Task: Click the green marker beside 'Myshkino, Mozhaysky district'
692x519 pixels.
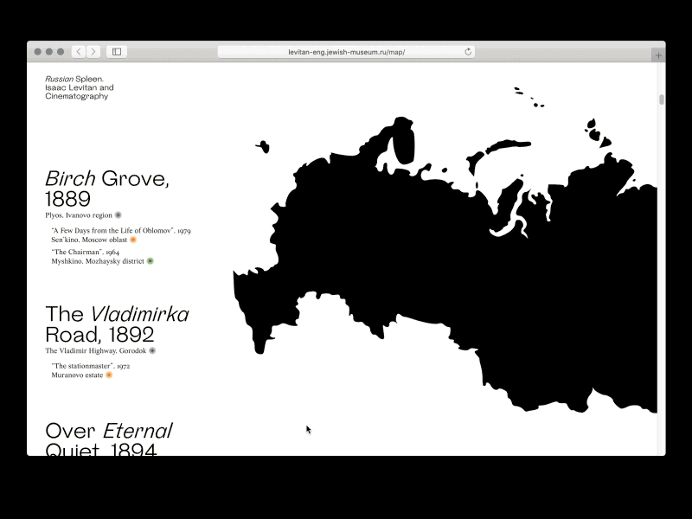Action: coord(151,262)
